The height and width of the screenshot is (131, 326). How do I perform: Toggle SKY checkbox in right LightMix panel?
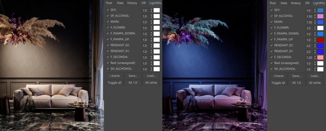(x=271, y=10)
